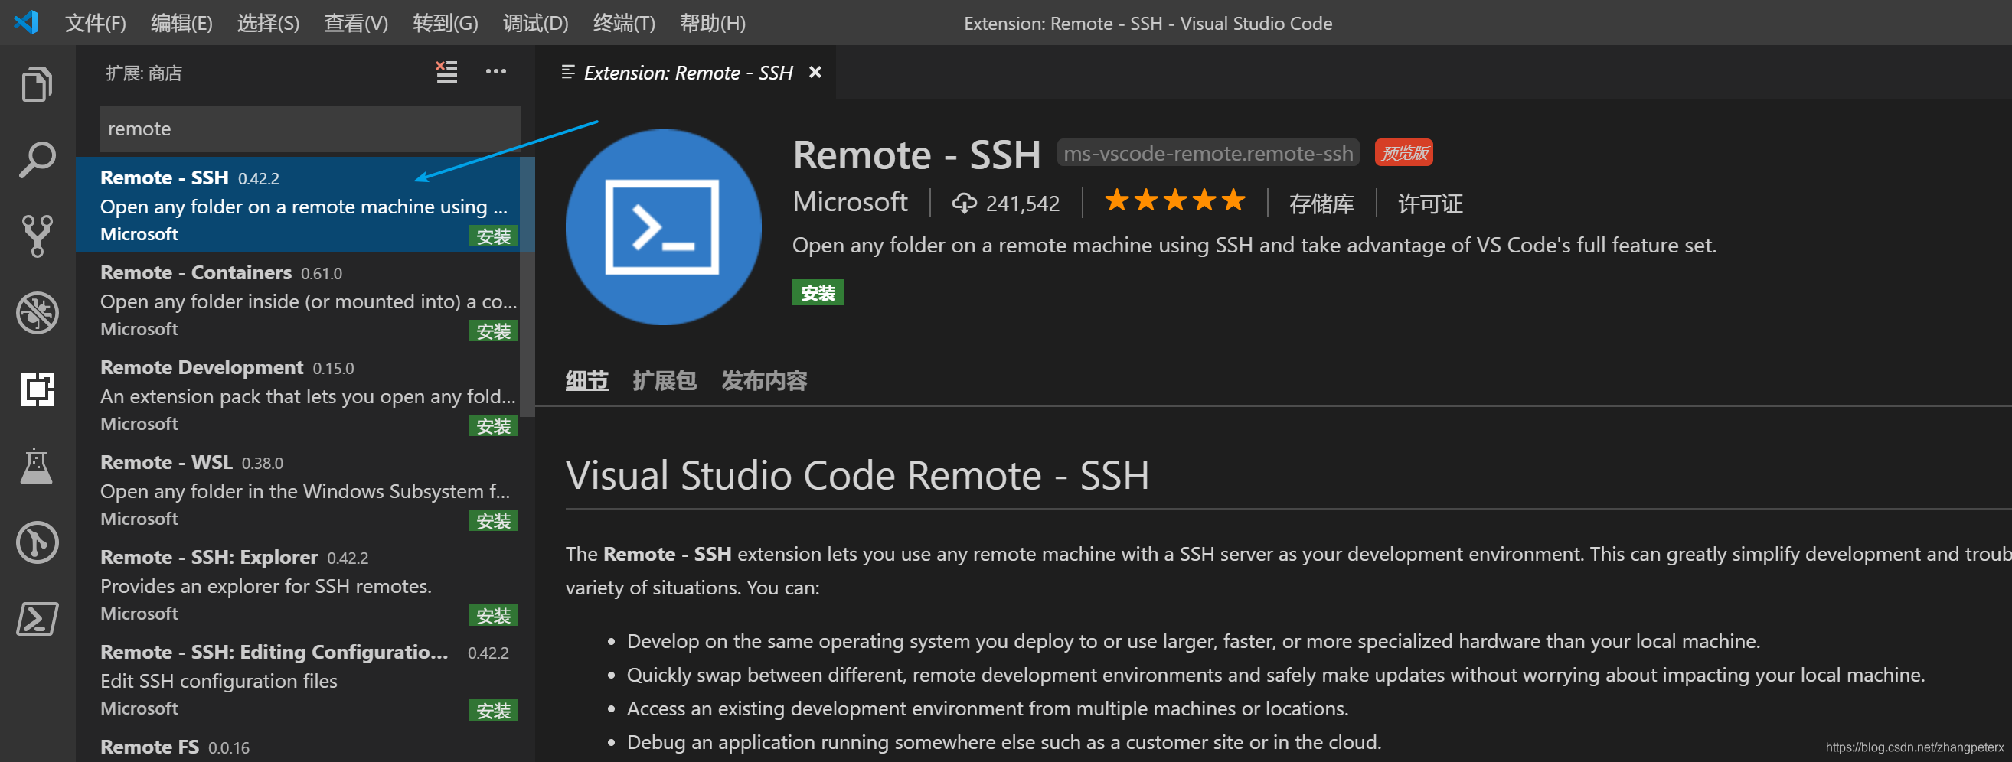The width and height of the screenshot is (2012, 762).
Task: Open the 文件(F) menu
Action: pos(95,23)
